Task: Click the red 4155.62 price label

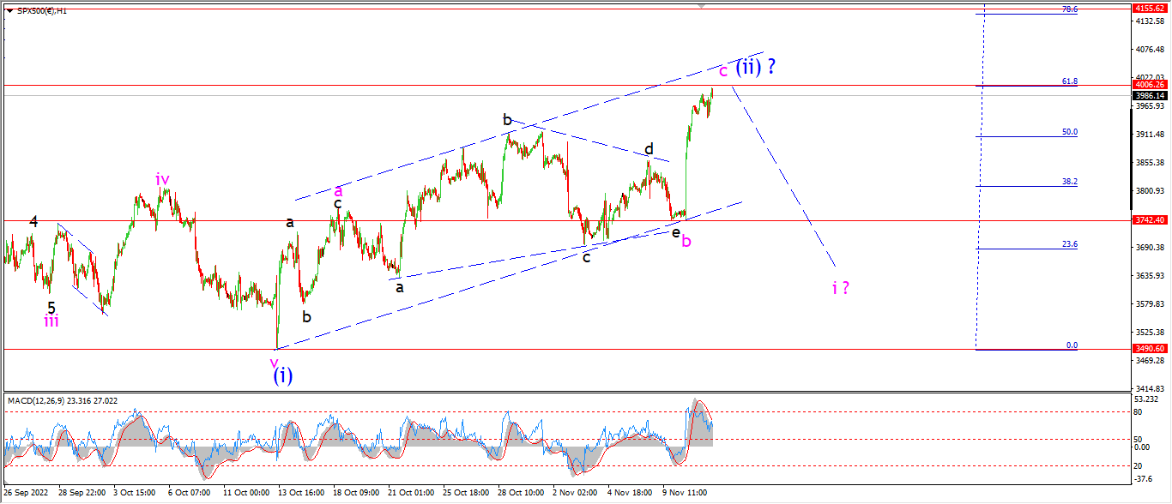Action: coord(1149,8)
